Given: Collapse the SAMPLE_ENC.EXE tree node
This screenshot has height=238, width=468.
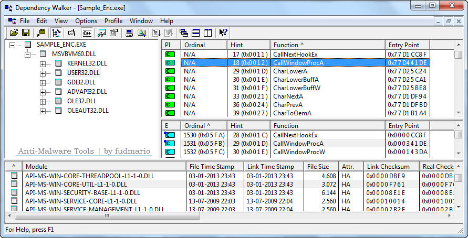Looking at the screenshot, I should (12, 45).
